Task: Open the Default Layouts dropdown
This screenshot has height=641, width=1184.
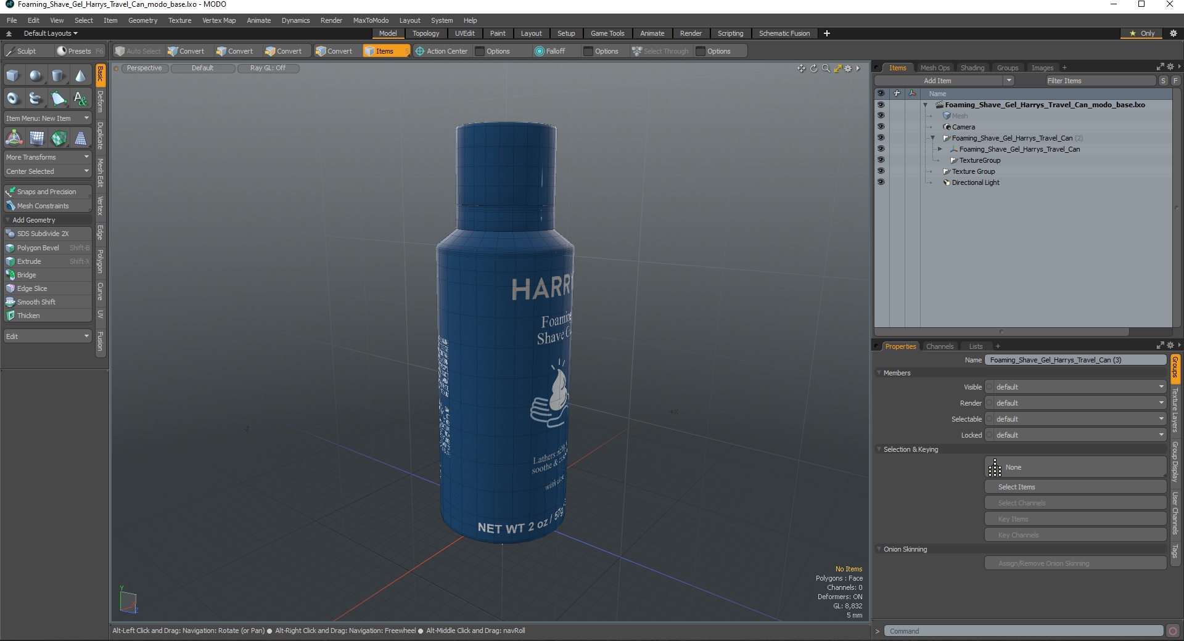Action: pos(49,33)
